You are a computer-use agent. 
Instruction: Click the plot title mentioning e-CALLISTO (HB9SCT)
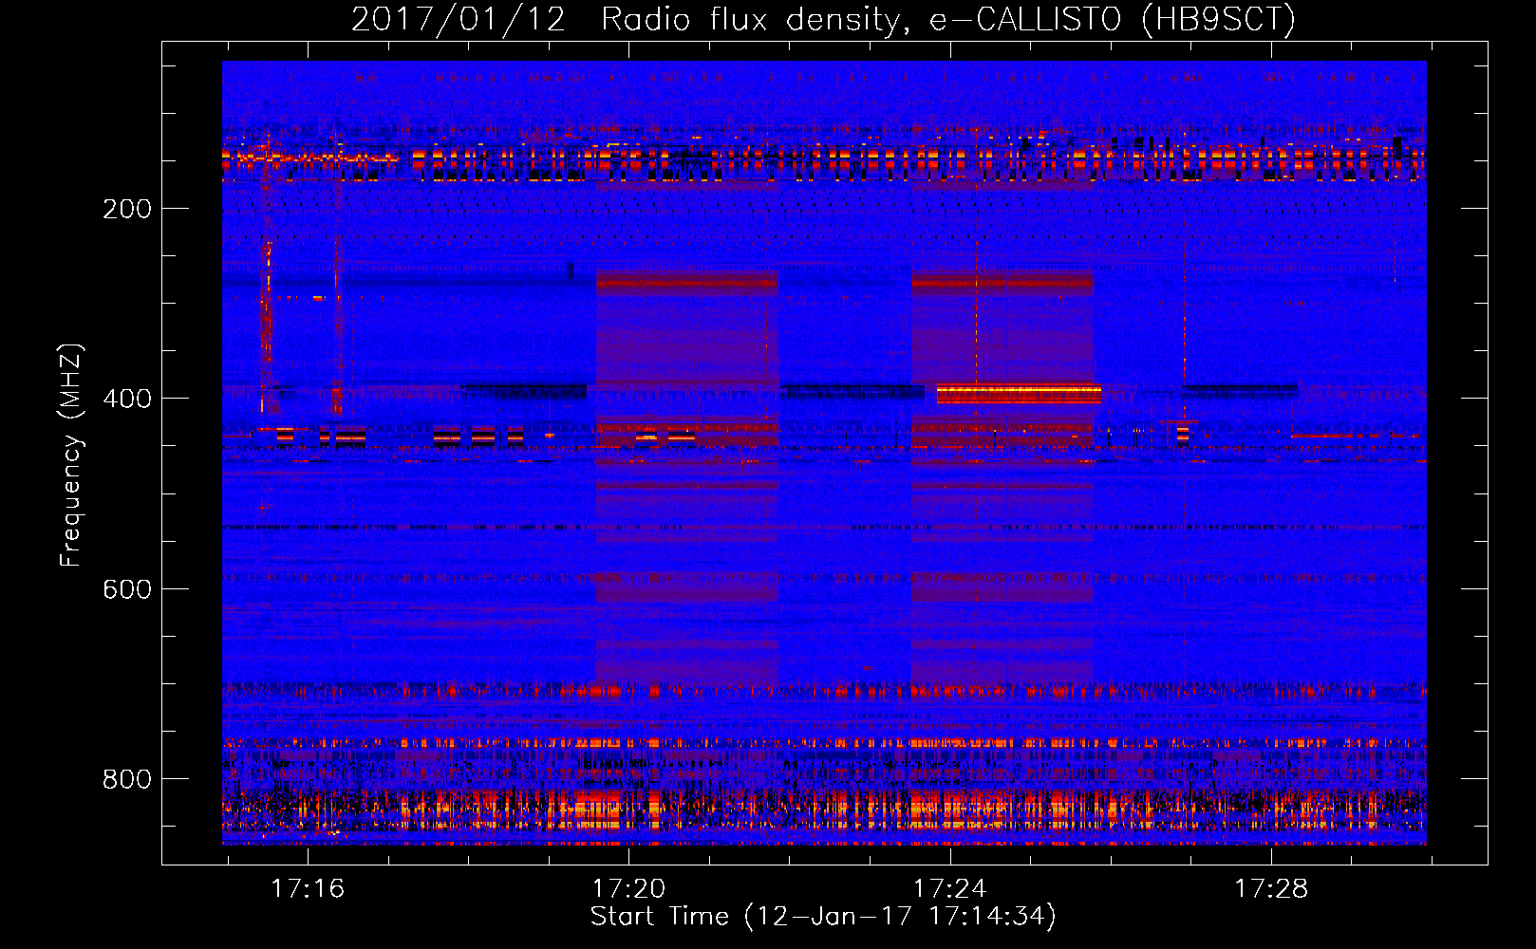click(x=823, y=19)
